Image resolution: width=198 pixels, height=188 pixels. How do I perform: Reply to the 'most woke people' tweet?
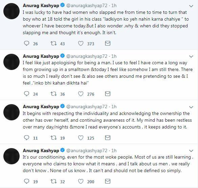point(26,182)
